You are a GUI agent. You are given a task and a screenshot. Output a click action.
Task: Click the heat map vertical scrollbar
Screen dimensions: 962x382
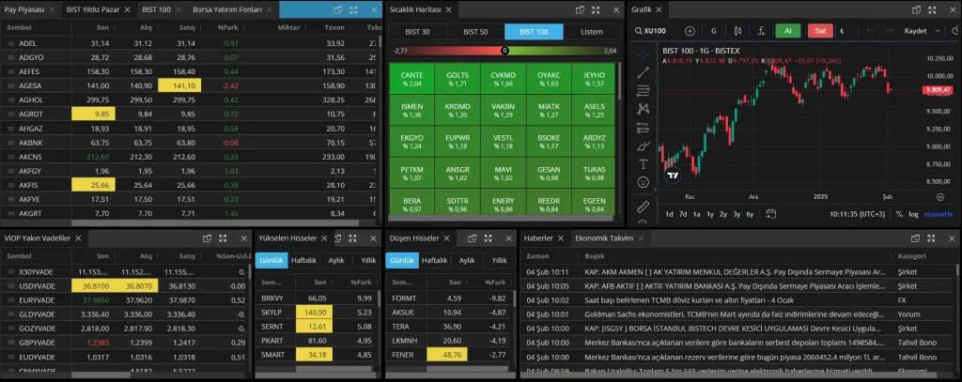619,80
